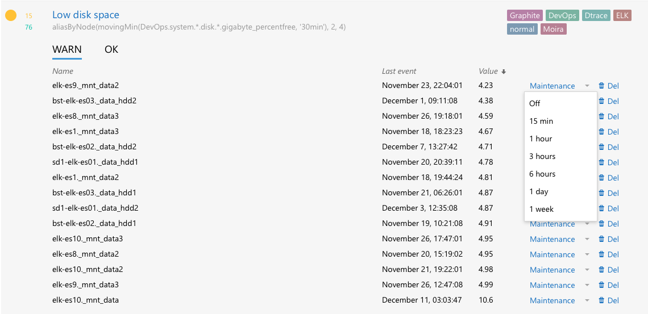Open Maintenance dropdown for elk-es10._mnt_data
This screenshot has height=314, width=648.
pos(559,301)
